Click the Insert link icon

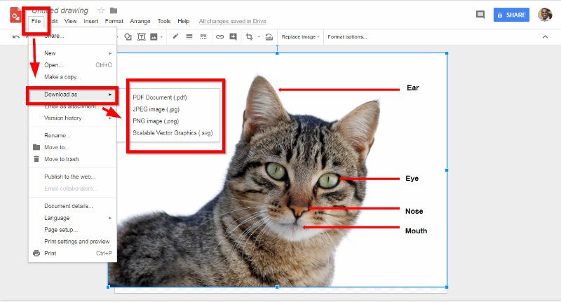[x=219, y=36]
